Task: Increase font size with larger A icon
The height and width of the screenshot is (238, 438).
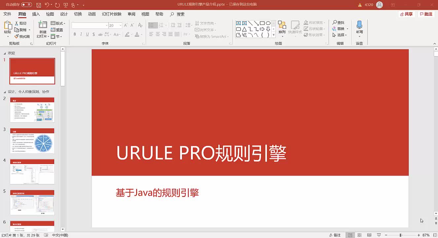Action: click(126, 25)
